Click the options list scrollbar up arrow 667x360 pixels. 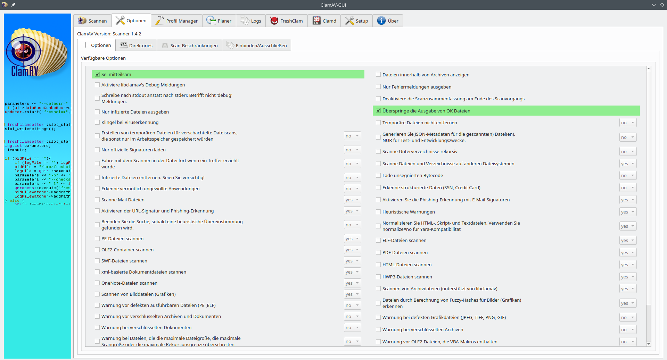[649, 69]
